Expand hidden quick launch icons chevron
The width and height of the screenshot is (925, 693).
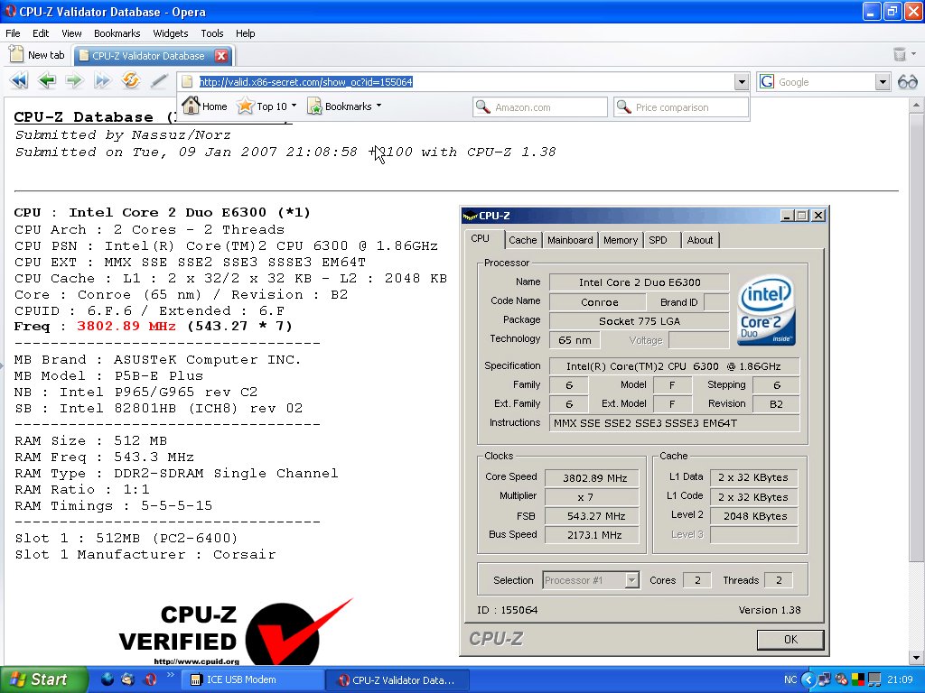[x=171, y=675]
